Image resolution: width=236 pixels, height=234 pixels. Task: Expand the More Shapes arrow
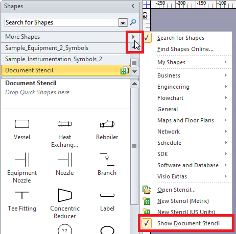(x=133, y=37)
